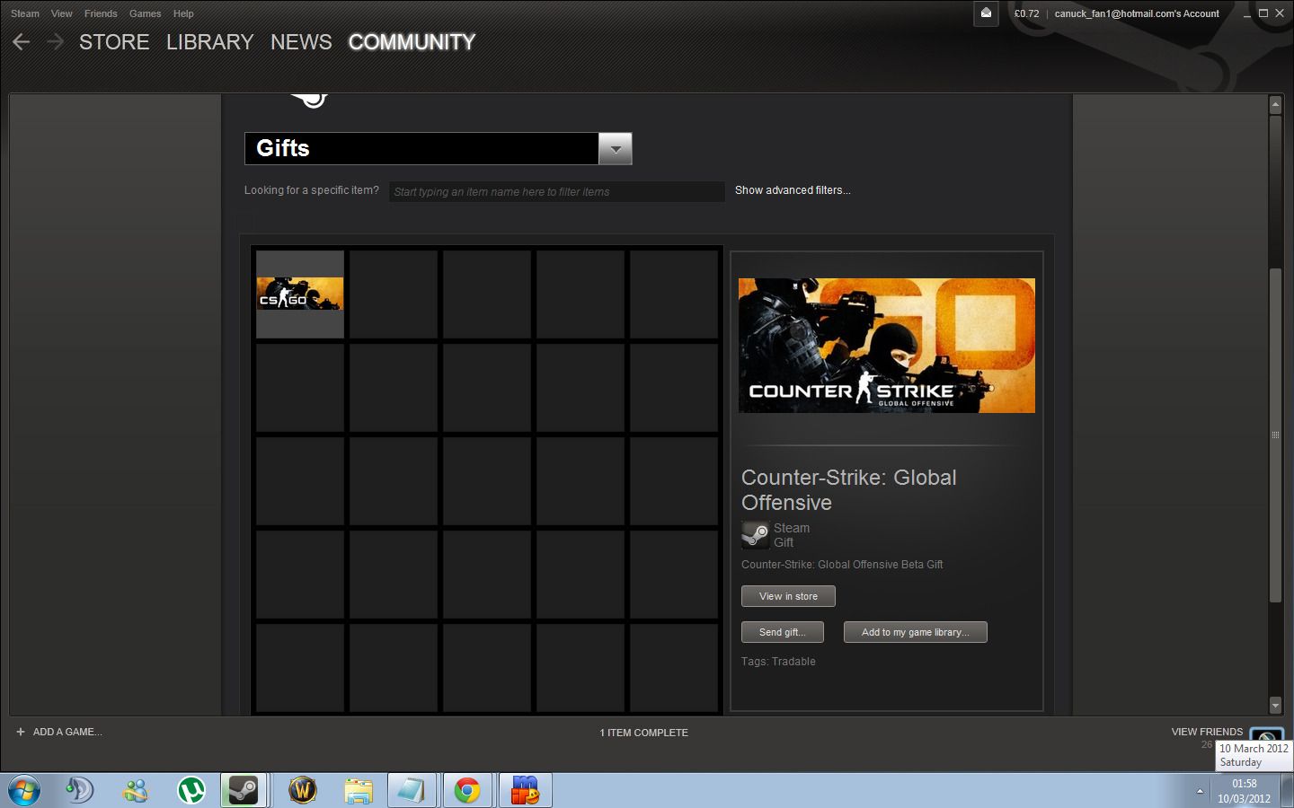1294x808 pixels.
Task: Click Show advanced filters link
Action: (x=793, y=190)
